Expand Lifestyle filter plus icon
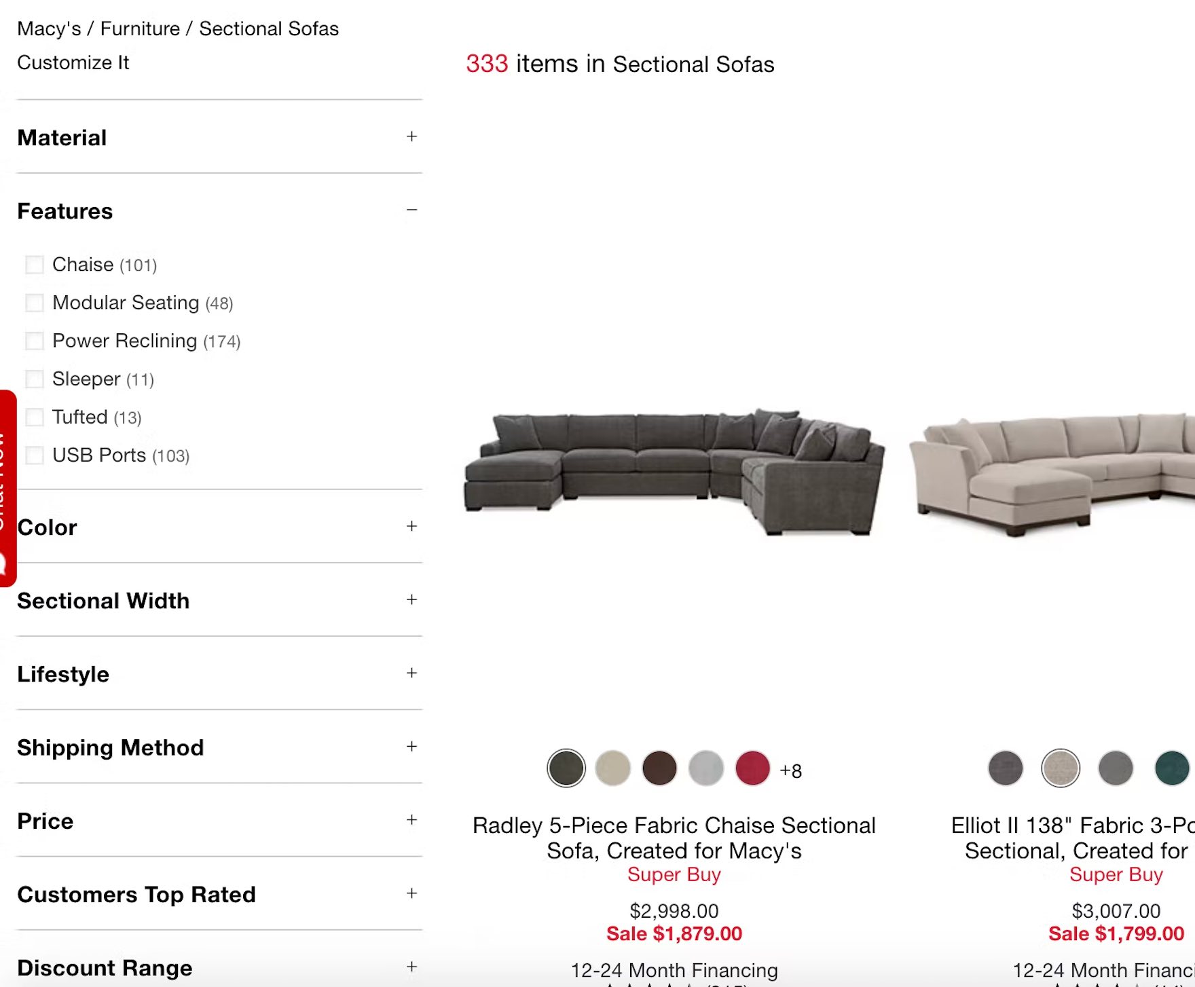Image resolution: width=1195 pixels, height=987 pixels. click(x=411, y=673)
